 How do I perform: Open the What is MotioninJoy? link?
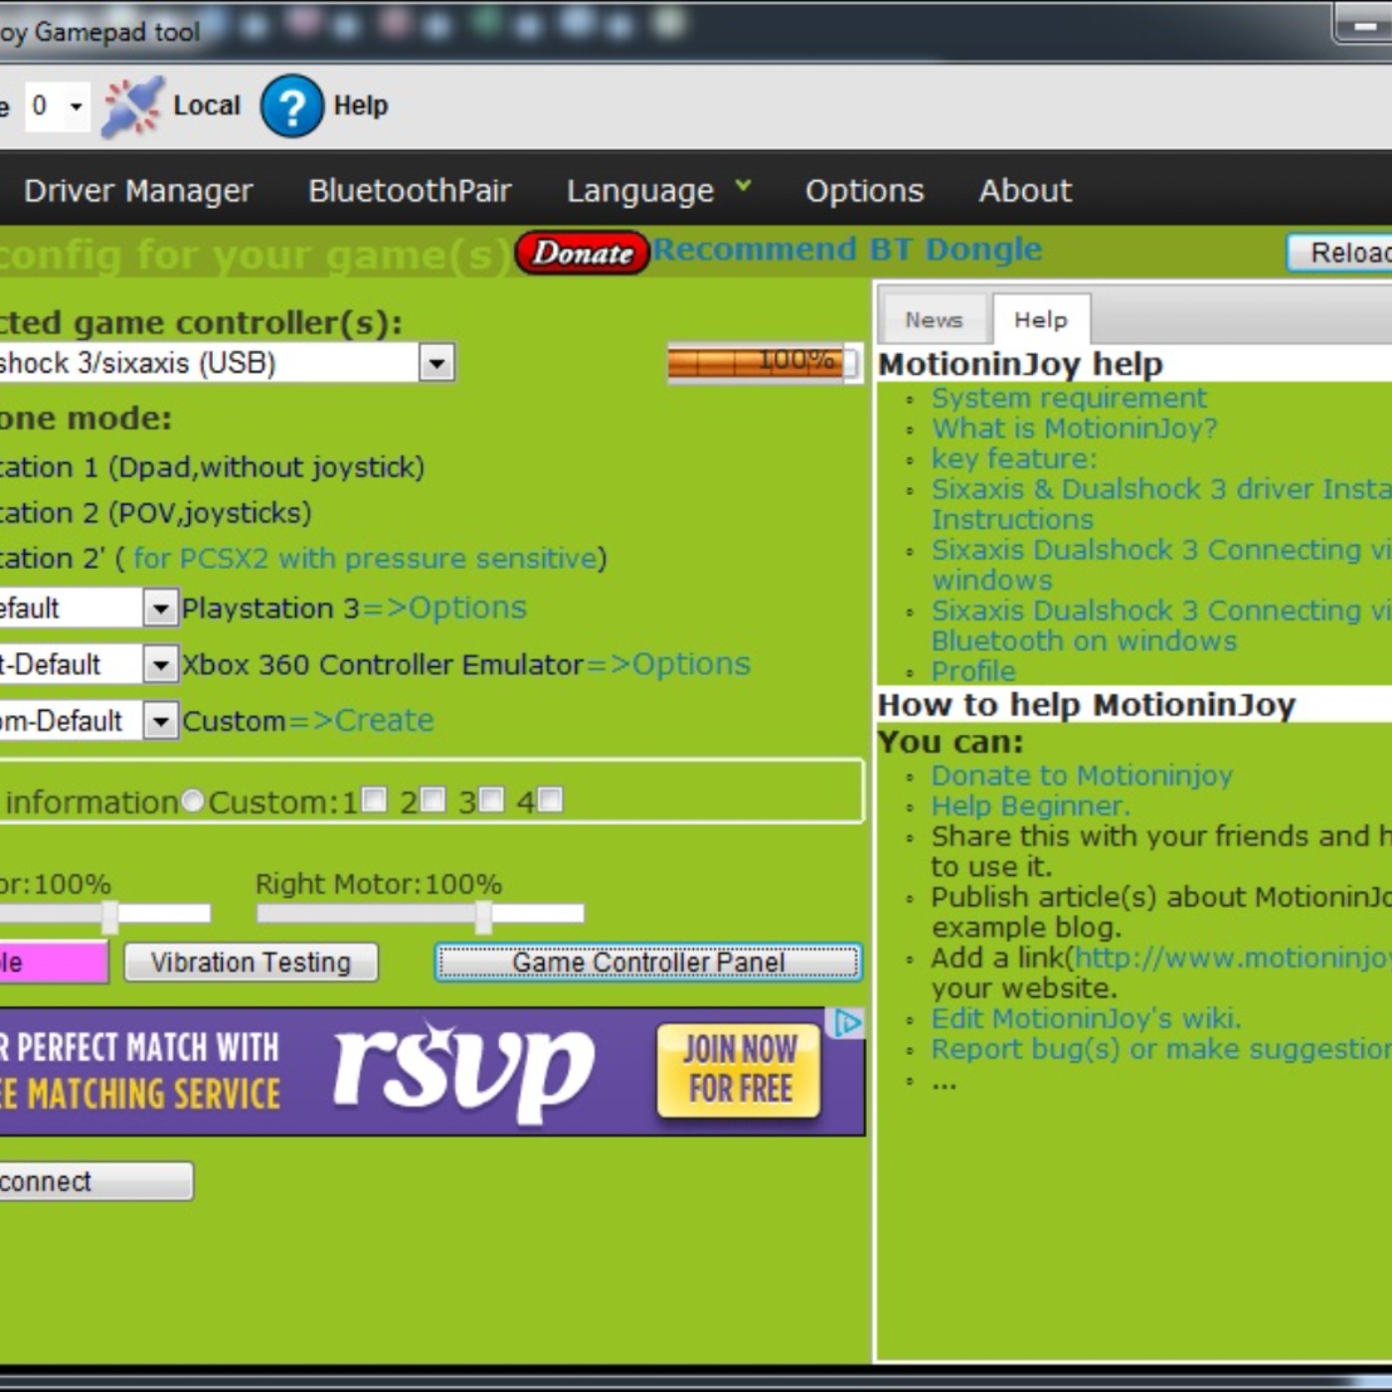(x=1074, y=429)
